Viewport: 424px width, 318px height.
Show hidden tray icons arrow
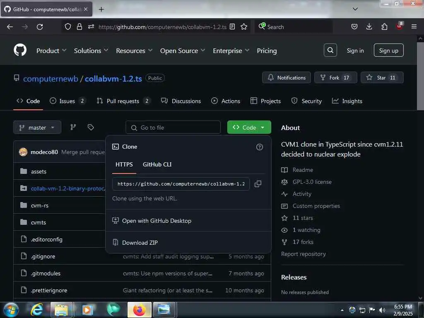click(342, 310)
